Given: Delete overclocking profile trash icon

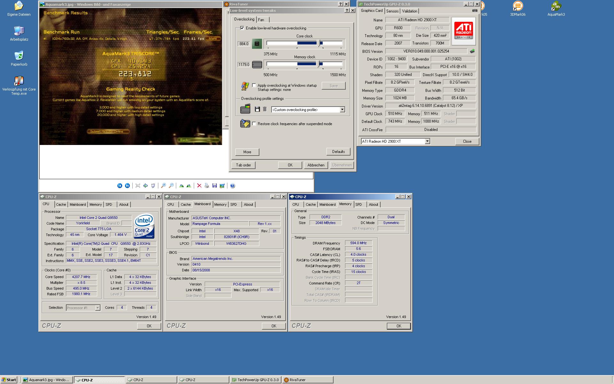Looking at the screenshot, I should [x=265, y=109].
